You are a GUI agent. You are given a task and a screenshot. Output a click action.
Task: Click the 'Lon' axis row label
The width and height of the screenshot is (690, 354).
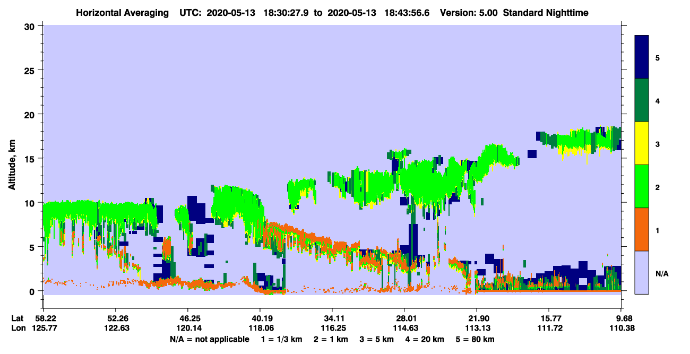[18, 328]
